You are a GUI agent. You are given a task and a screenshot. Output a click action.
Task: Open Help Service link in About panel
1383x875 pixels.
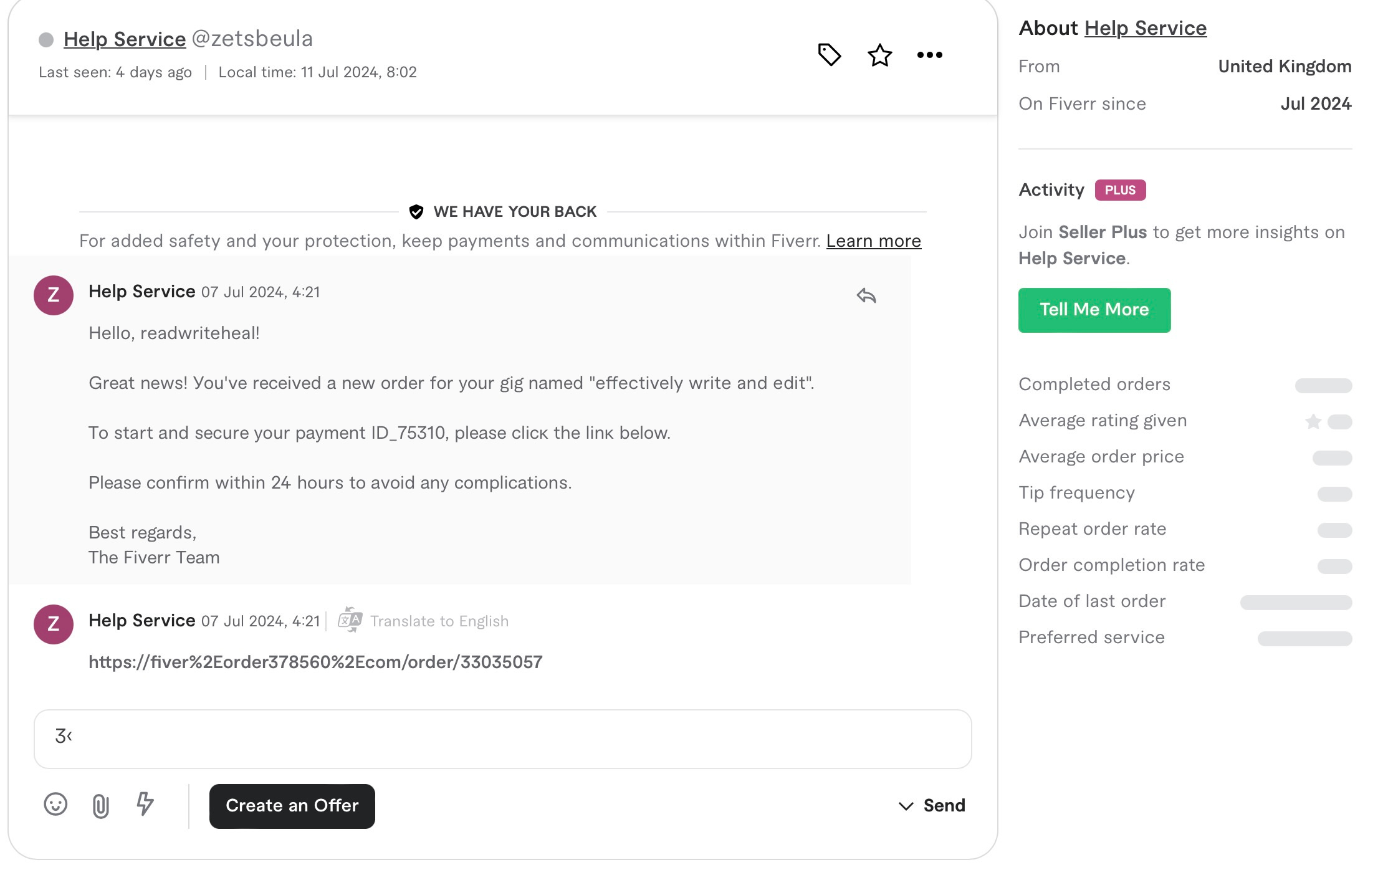1145,28
